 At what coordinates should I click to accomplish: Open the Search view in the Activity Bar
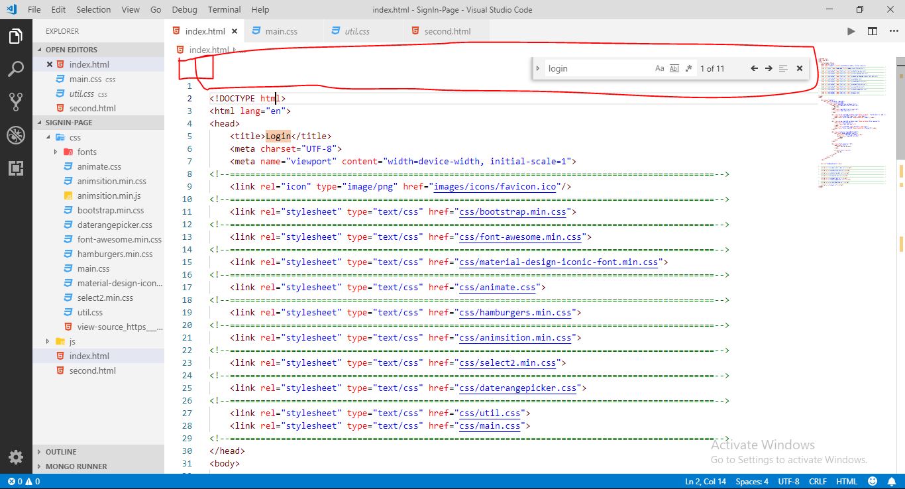tap(16, 69)
